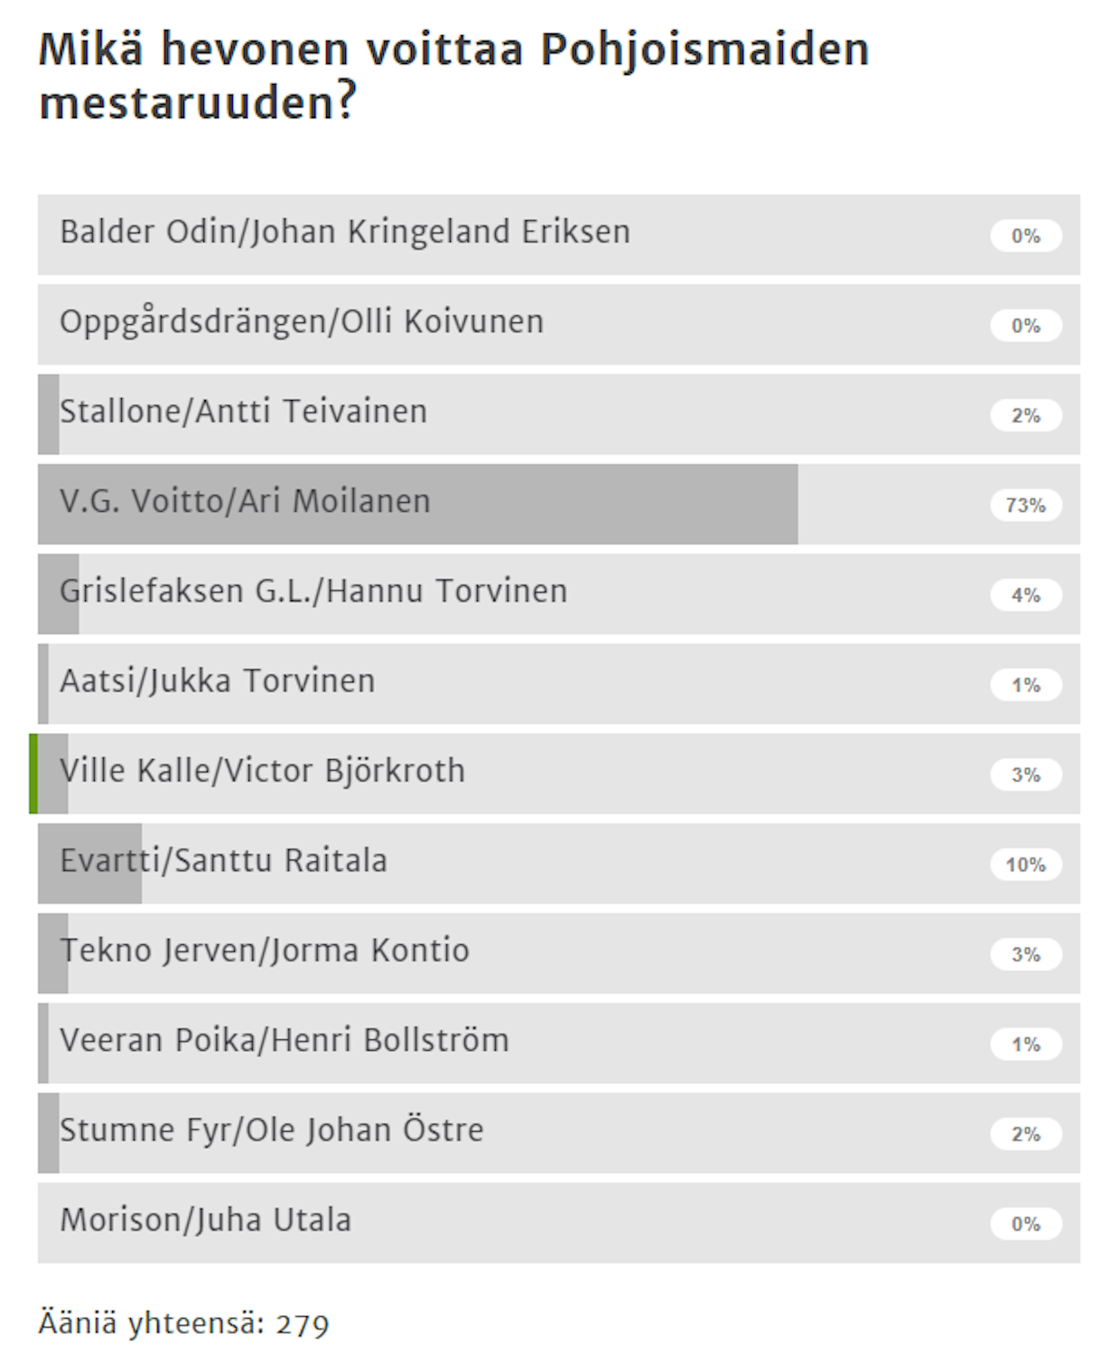Click the poll question heading

click(453, 76)
